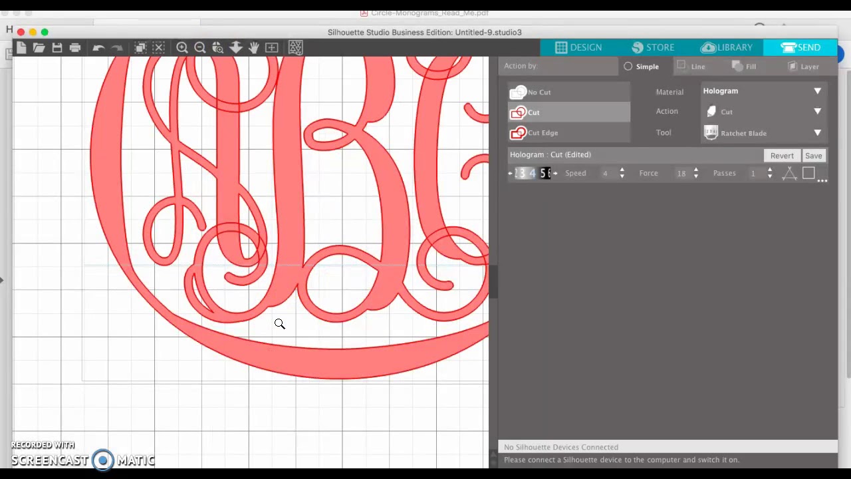Image resolution: width=851 pixels, height=479 pixels.
Task: Zoom out of the canvas
Action: pos(199,47)
